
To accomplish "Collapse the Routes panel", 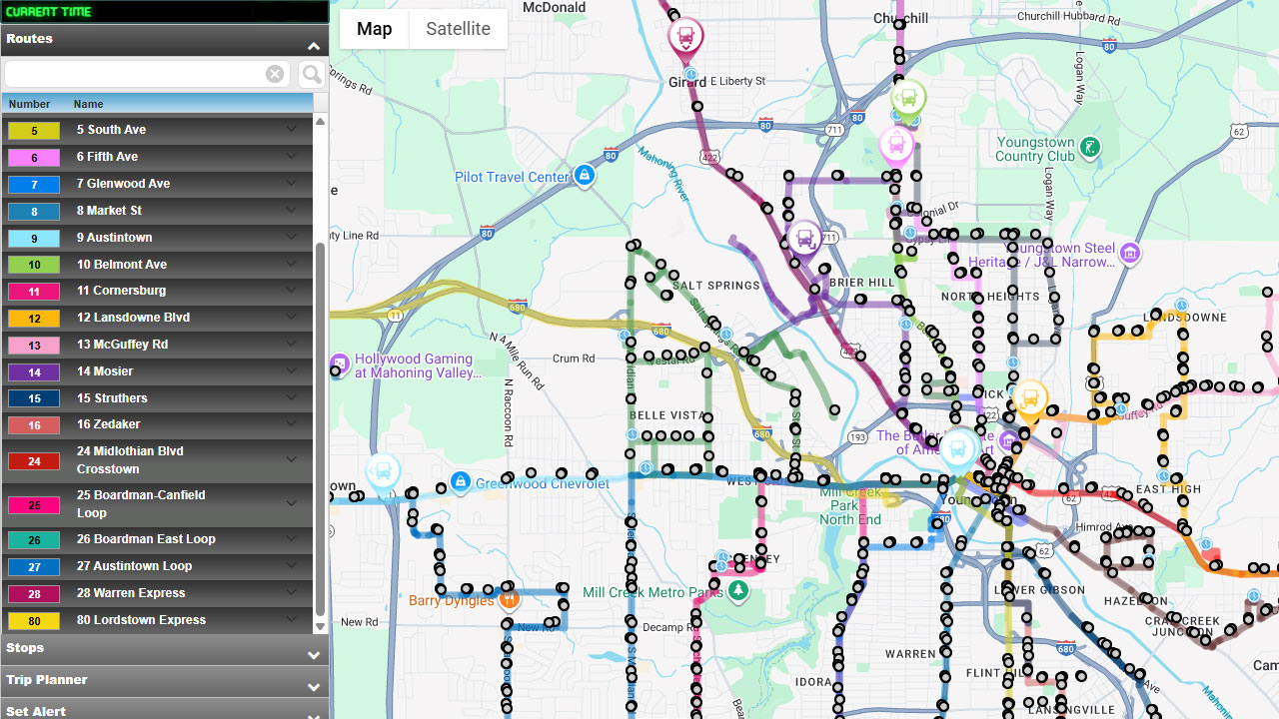I will [x=313, y=46].
